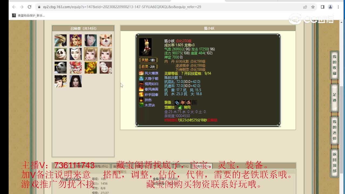Select the red lion-dance mask pet
The image size is (345, 194).
point(75,68)
